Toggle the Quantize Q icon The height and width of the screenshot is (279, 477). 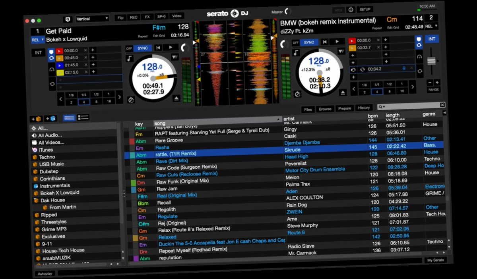pyautogui.click(x=67, y=19)
